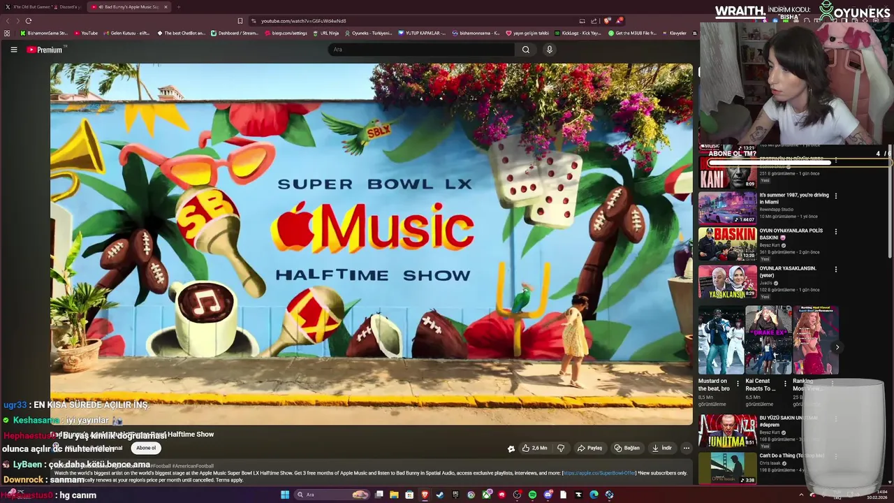Open options for 'Kai Cenat Reacts' short
Screen dimensions: 894x503
click(784, 384)
